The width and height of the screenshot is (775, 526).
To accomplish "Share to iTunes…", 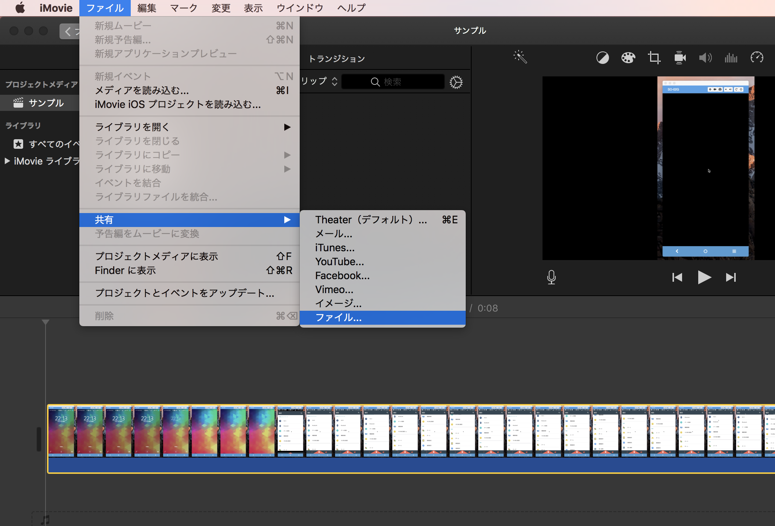I will (383, 248).
